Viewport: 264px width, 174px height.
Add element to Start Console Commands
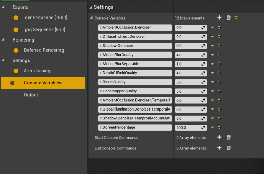[219, 137]
